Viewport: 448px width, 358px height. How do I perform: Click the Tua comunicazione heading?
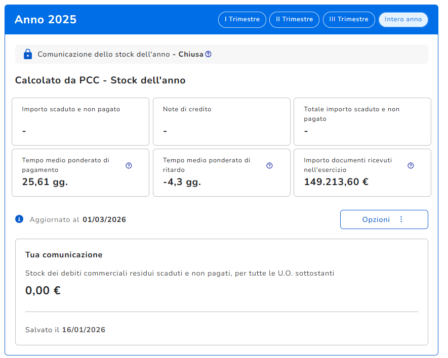point(64,255)
